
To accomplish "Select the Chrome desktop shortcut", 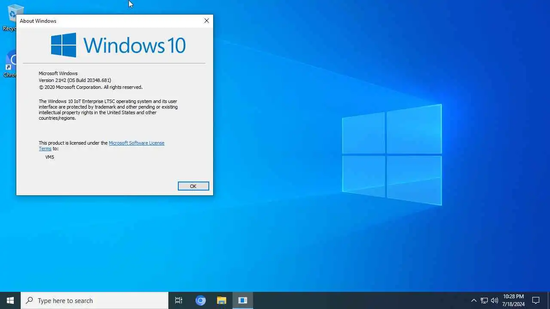I will pyautogui.click(x=9, y=64).
